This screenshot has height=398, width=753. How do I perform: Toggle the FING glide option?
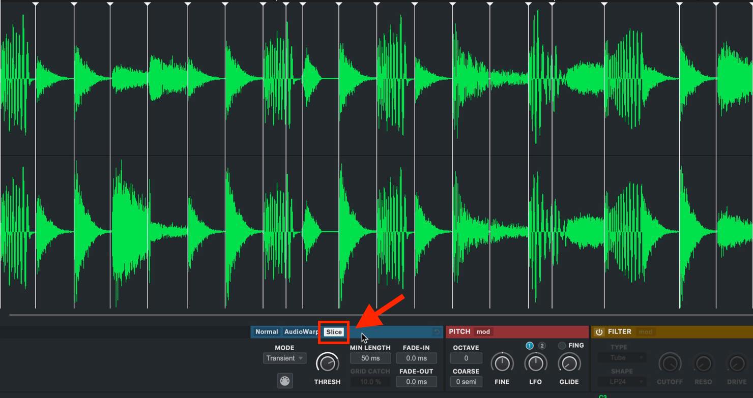(x=562, y=346)
